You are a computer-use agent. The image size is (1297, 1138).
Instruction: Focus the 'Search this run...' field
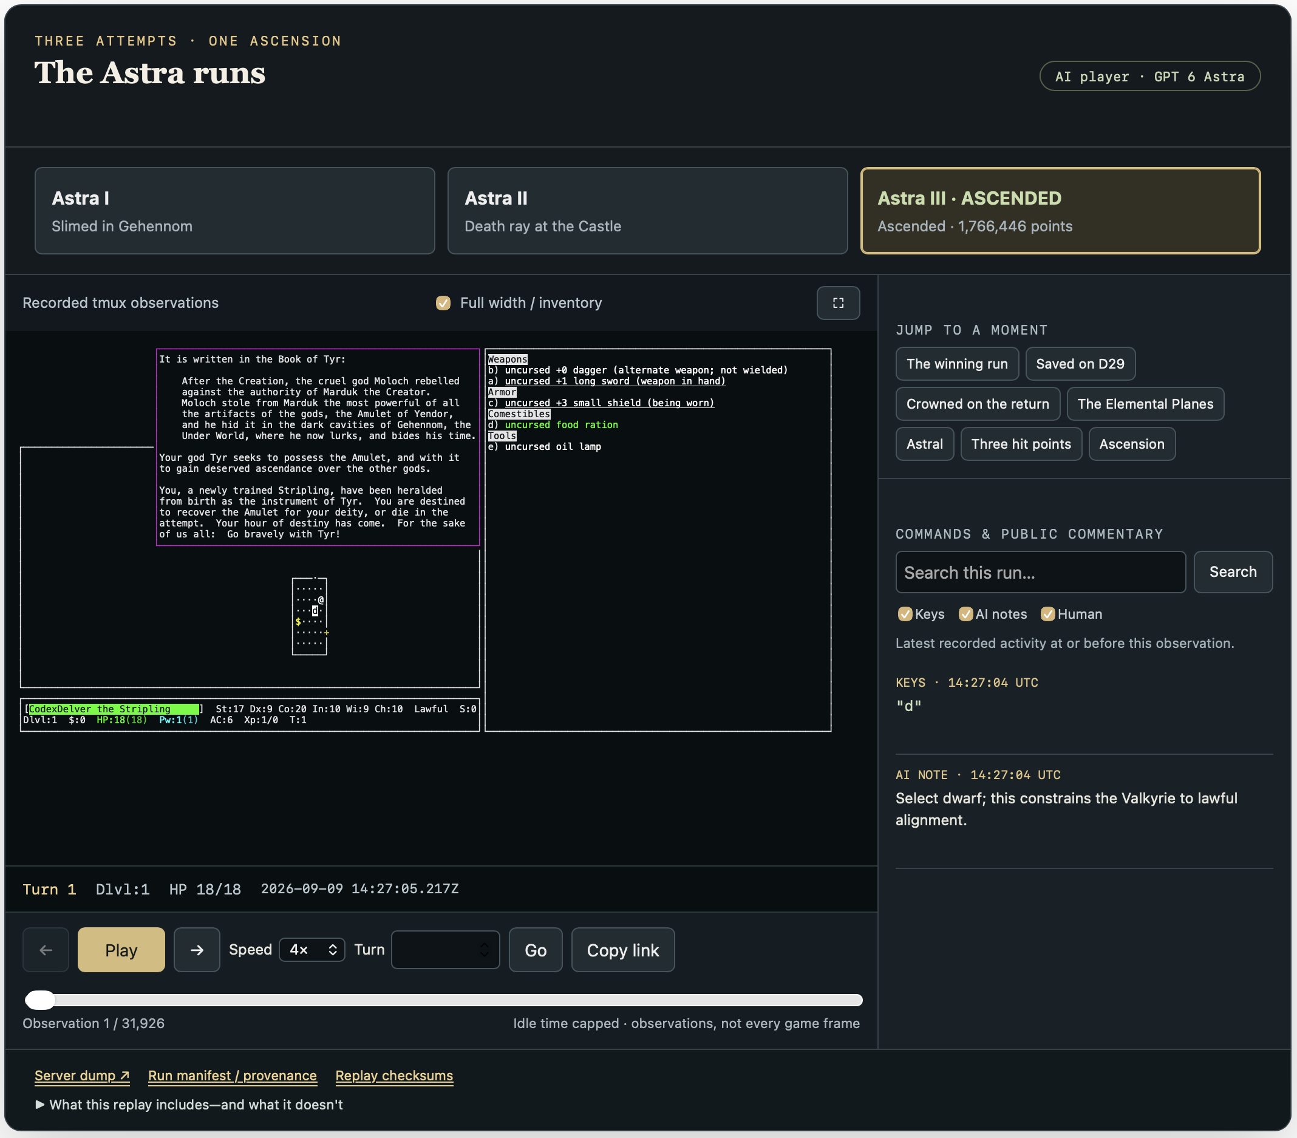[x=1041, y=572]
